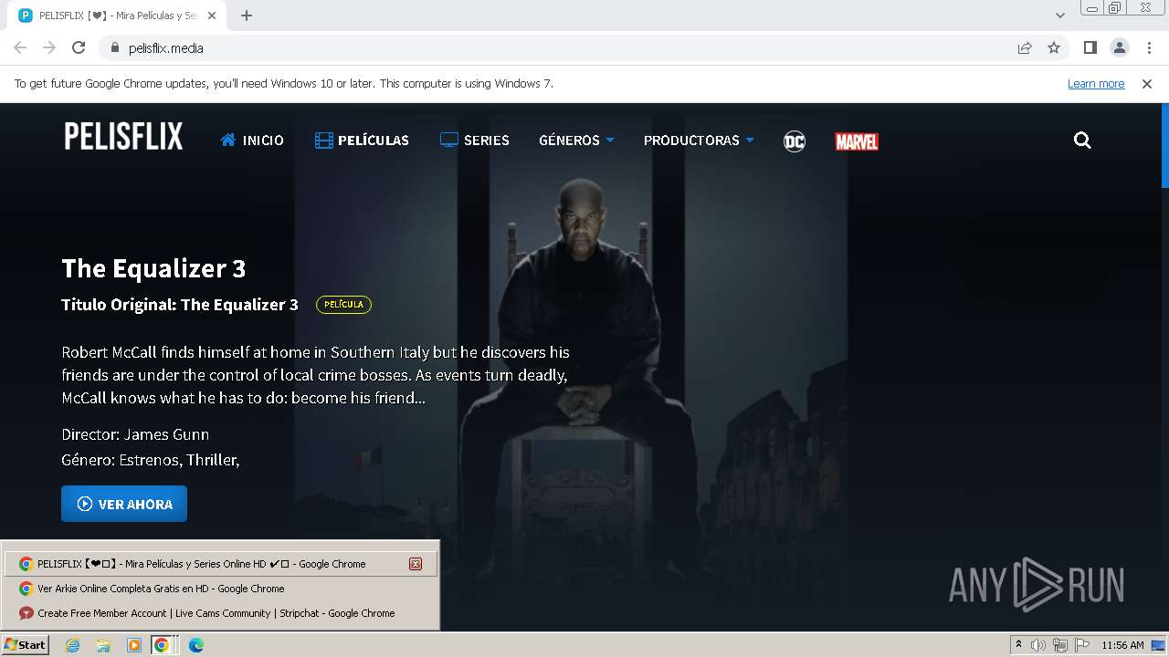Open the MARVEL logo category
This screenshot has width=1169, height=657.
tap(857, 141)
